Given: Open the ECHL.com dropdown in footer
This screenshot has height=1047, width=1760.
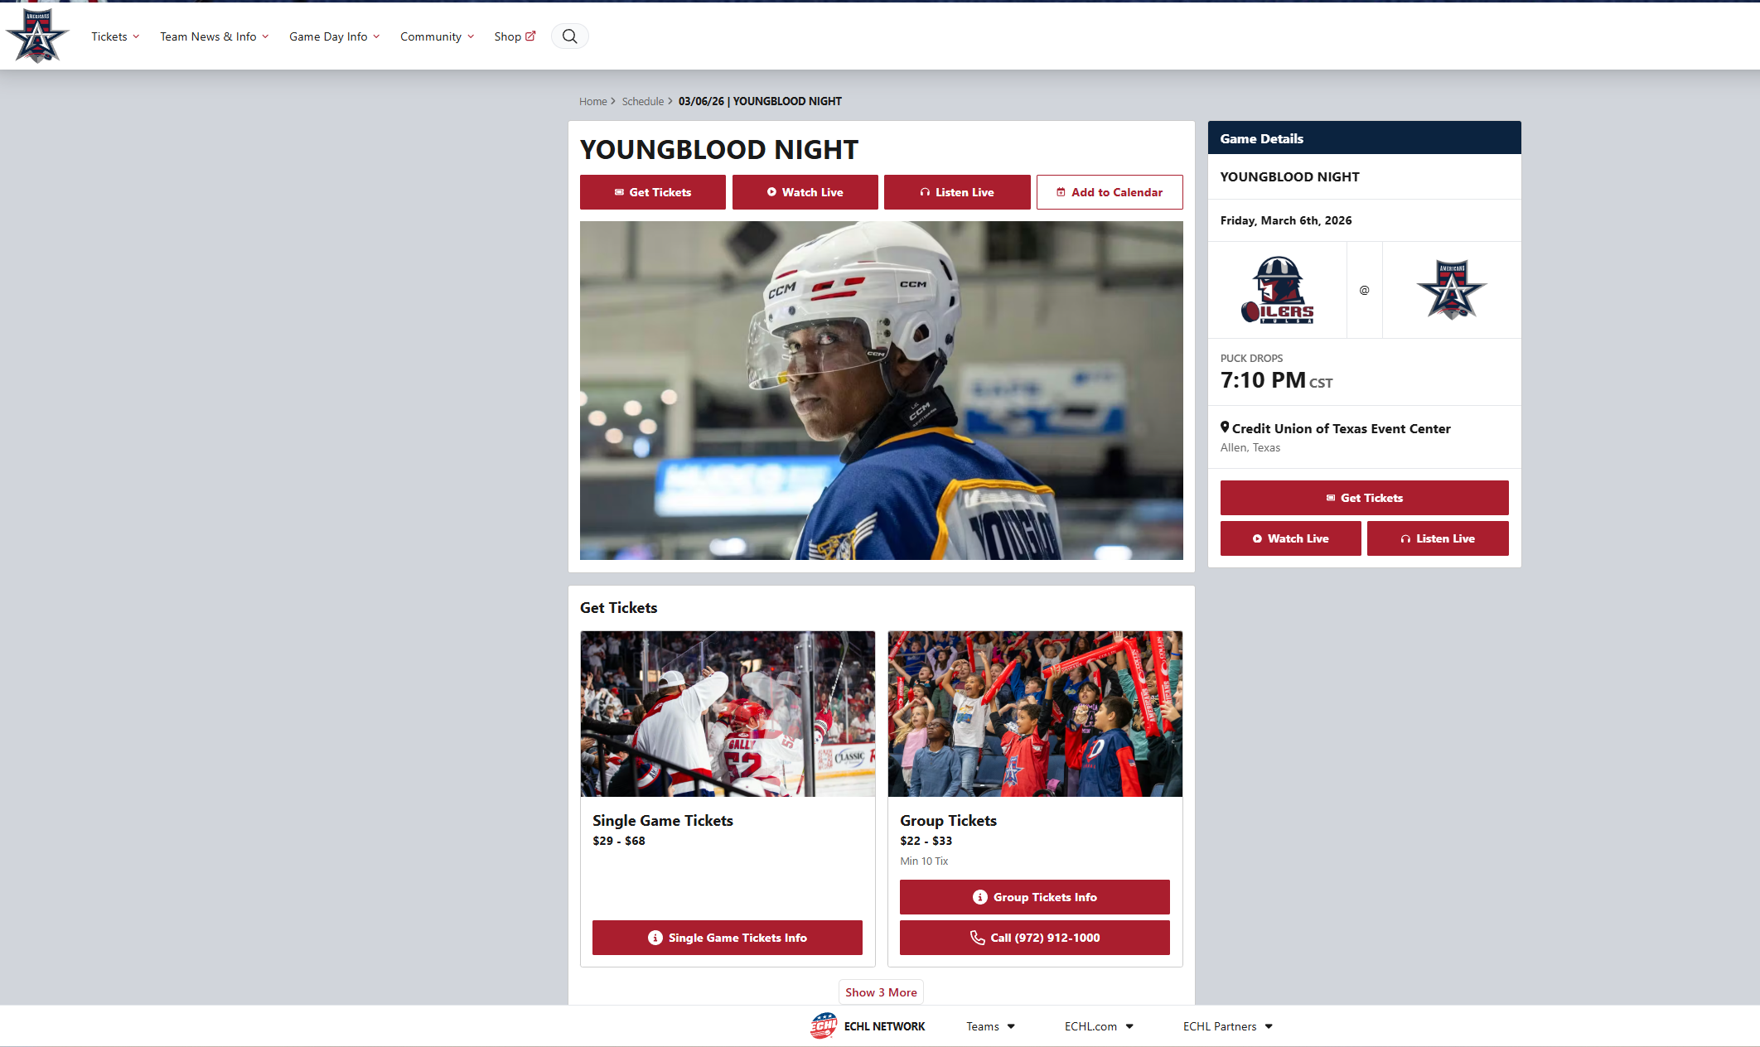Looking at the screenshot, I should (1099, 1026).
